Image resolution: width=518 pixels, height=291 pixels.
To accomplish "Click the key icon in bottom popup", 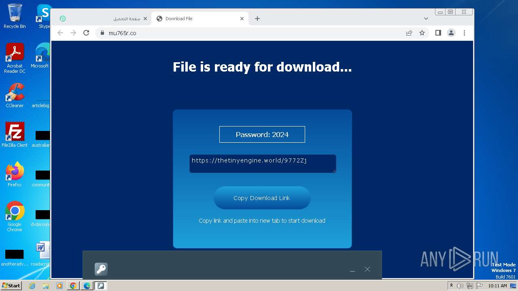I will (101, 269).
